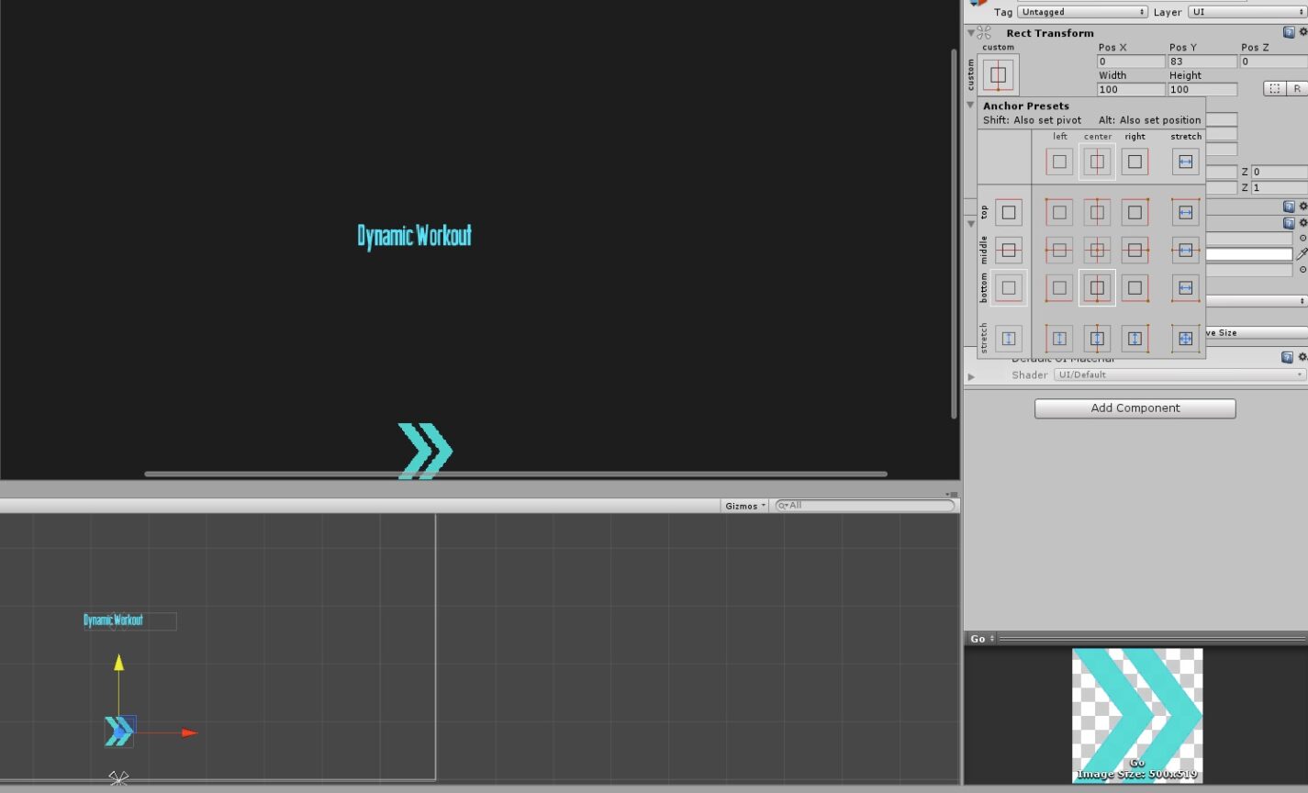Choose the middle horizontal-stretch anchor preset
The image size is (1308, 793).
coord(1185,250)
